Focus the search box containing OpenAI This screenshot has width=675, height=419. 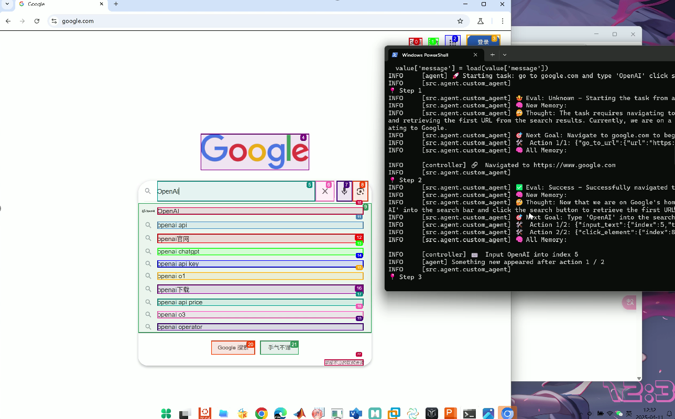236,192
